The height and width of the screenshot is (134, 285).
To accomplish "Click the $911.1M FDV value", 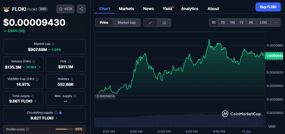I will (66, 67).
